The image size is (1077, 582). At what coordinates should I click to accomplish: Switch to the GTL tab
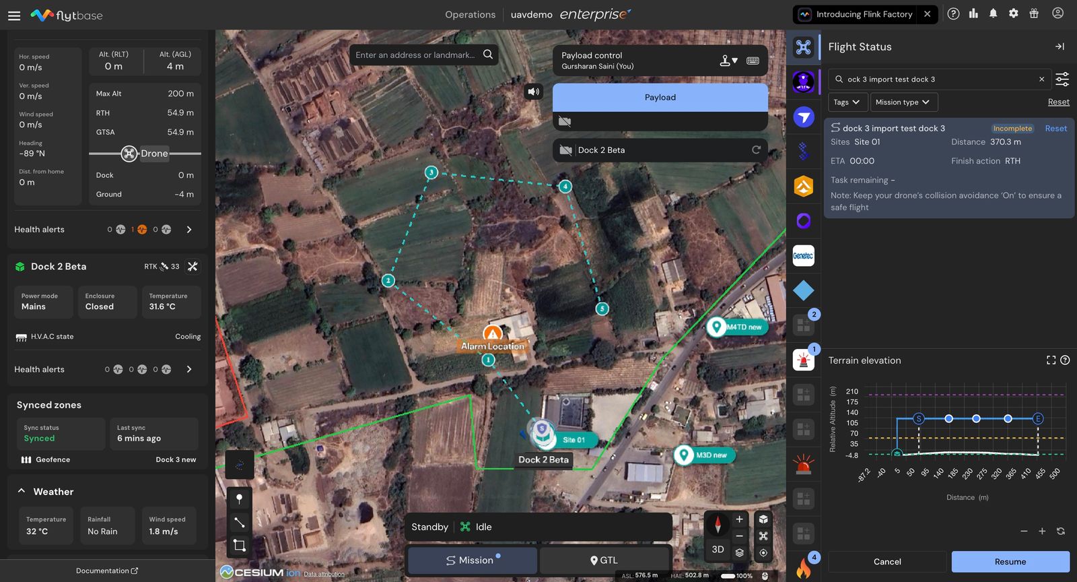click(x=604, y=560)
